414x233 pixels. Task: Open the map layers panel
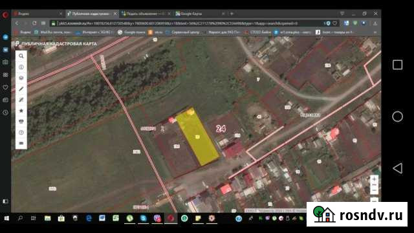click(x=21, y=78)
